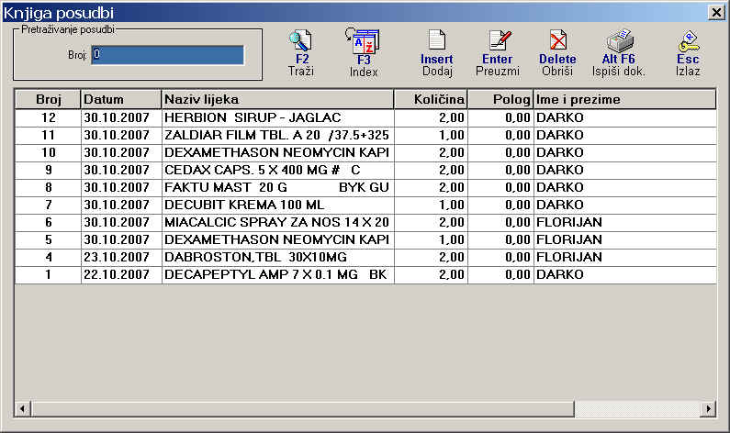Screen dimensions: 730x433
Task: Click the Insert Dodaj document icon
Action: coord(437,40)
